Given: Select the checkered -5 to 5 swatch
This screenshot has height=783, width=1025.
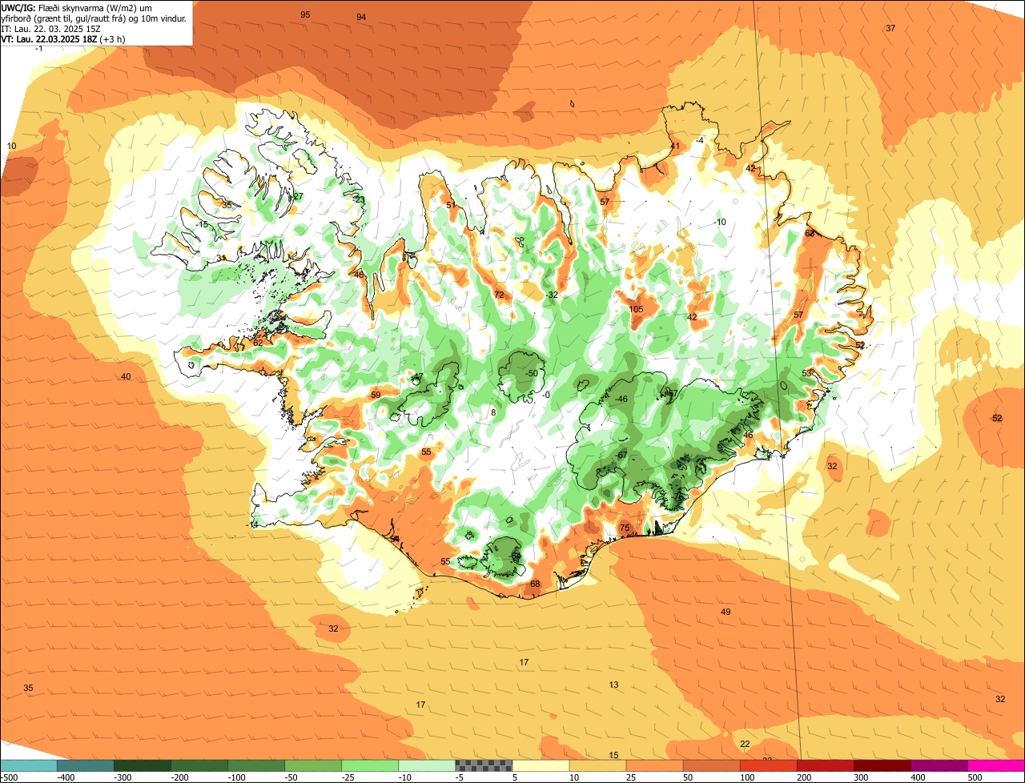Looking at the screenshot, I should [484, 765].
